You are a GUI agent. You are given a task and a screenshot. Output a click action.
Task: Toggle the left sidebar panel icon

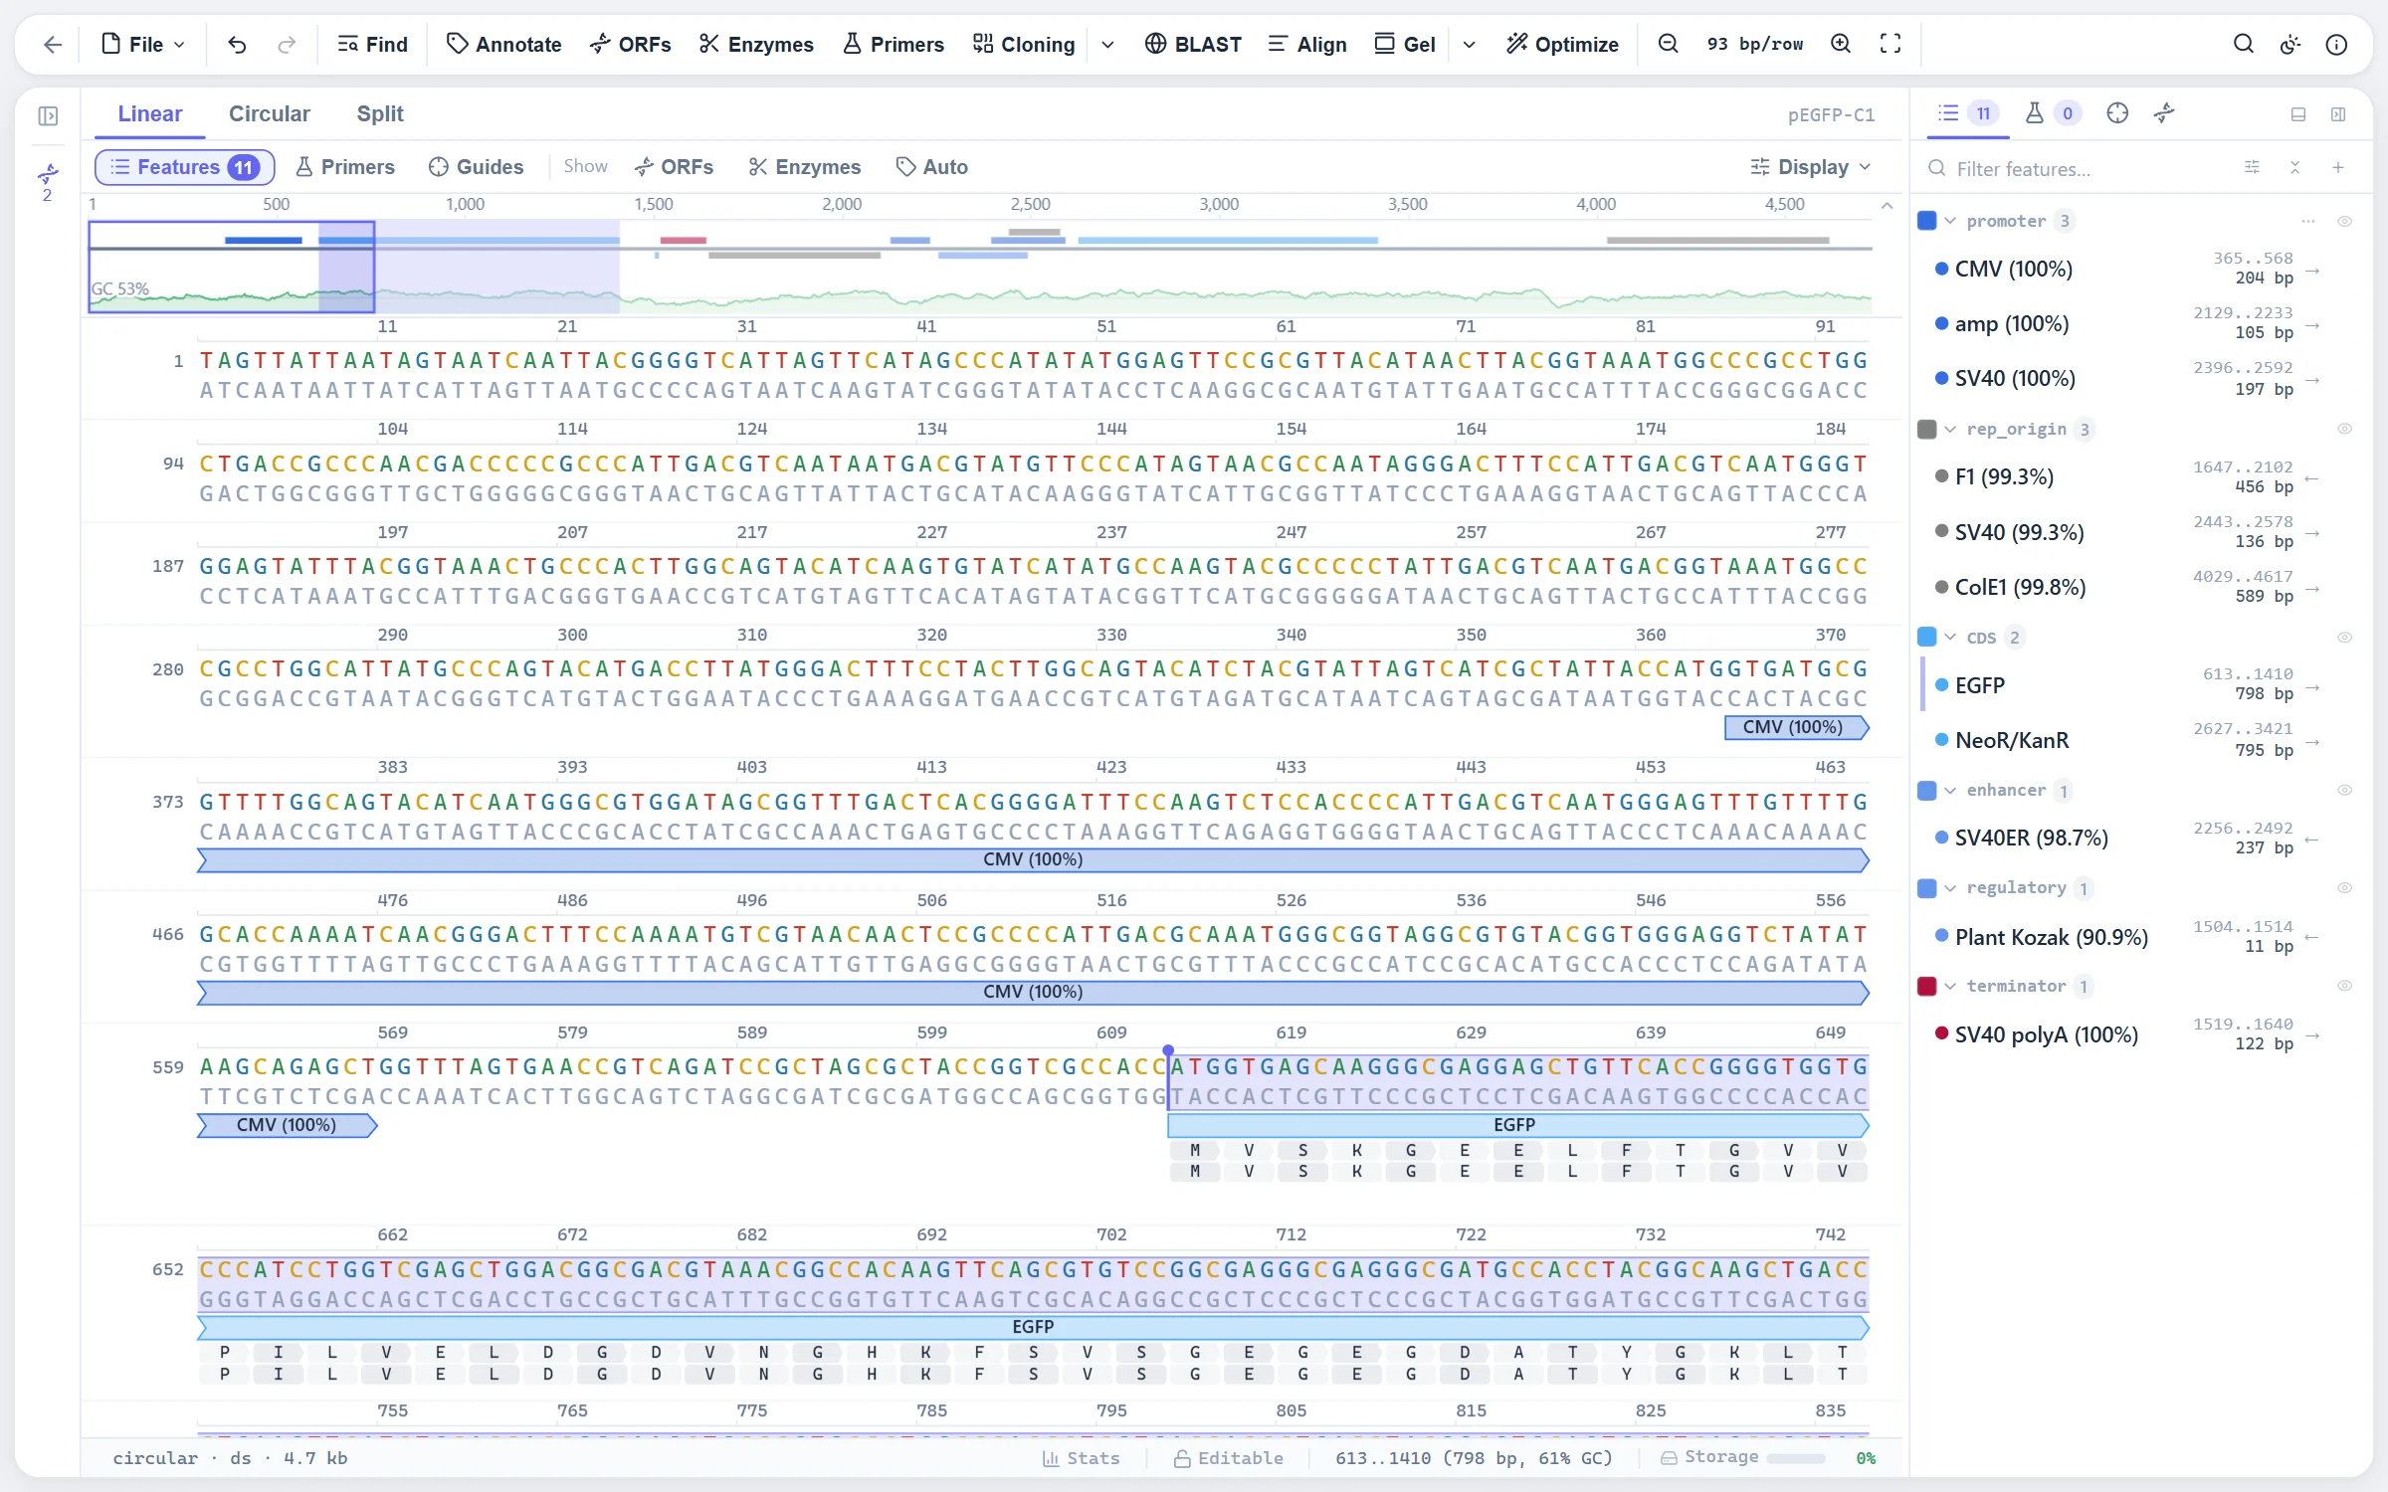click(x=48, y=116)
